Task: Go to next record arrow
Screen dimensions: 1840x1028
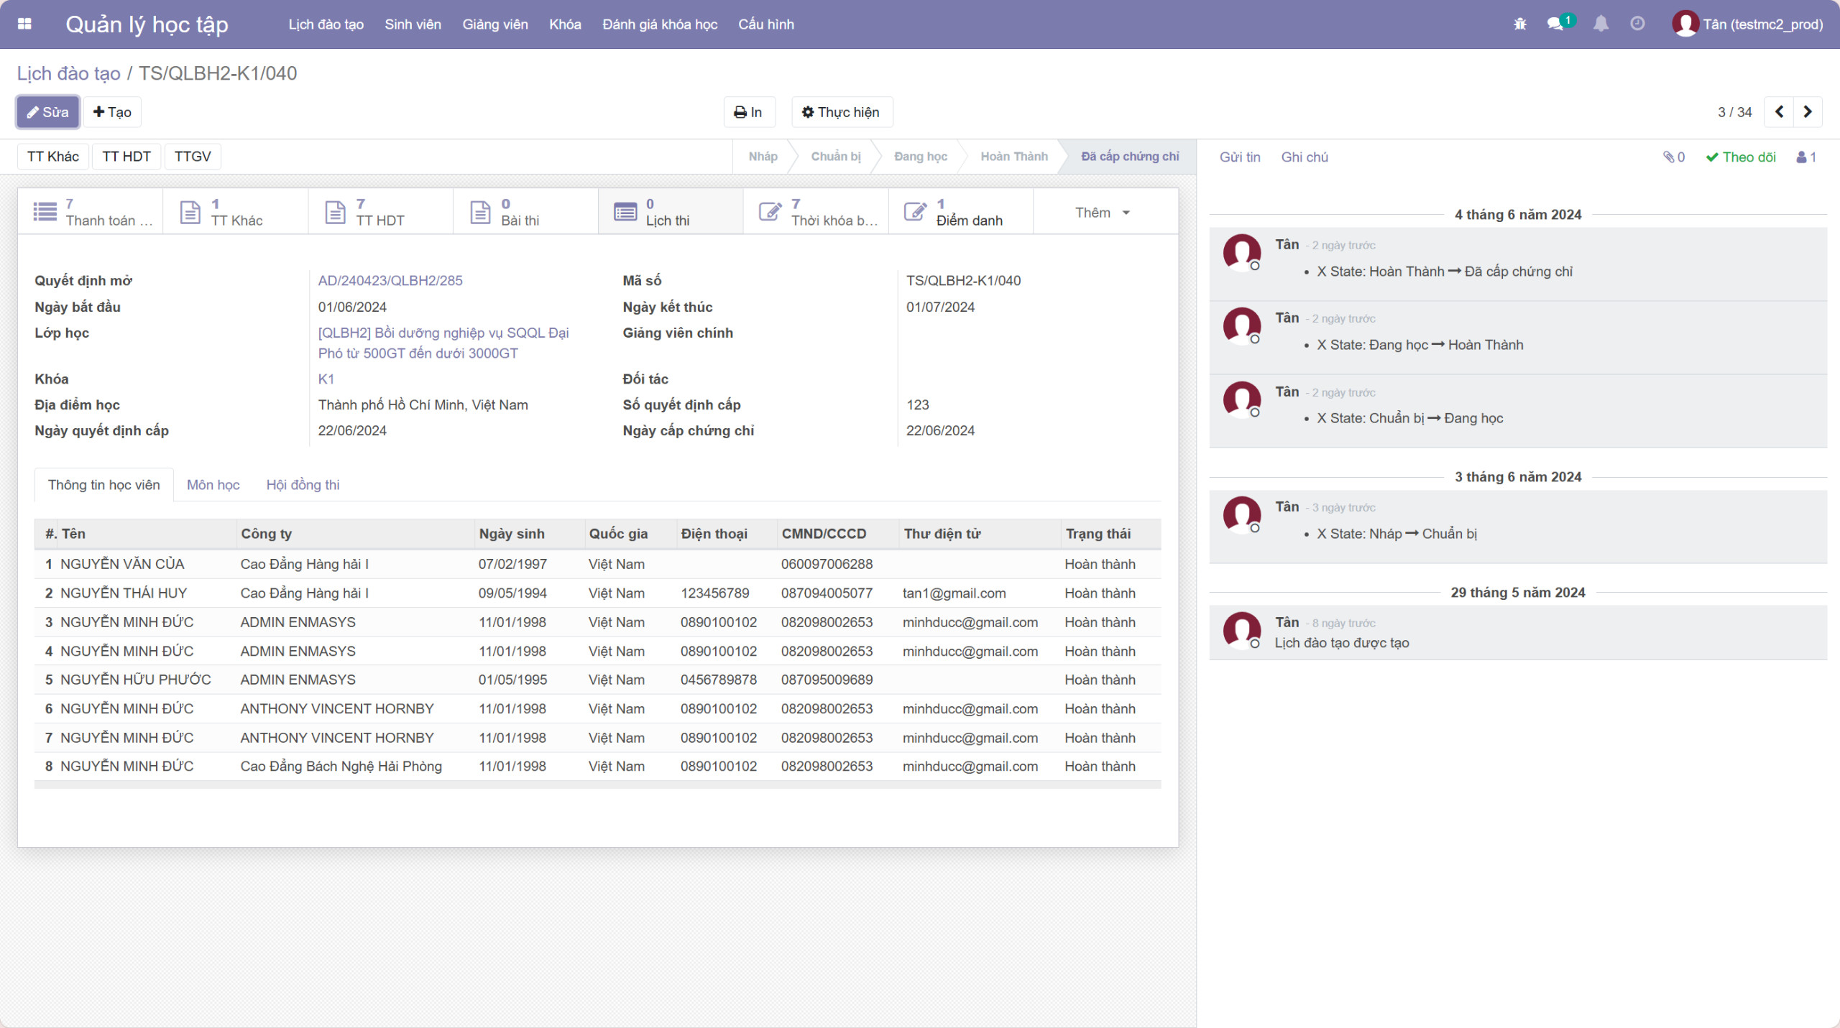Action: 1808,112
